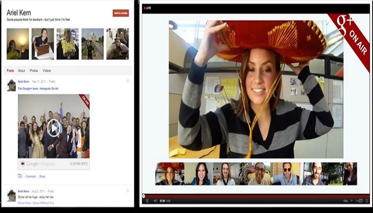Switch to the Photos tab
Screen dimensions: 373x213
pyautogui.click(x=34, y=71)
